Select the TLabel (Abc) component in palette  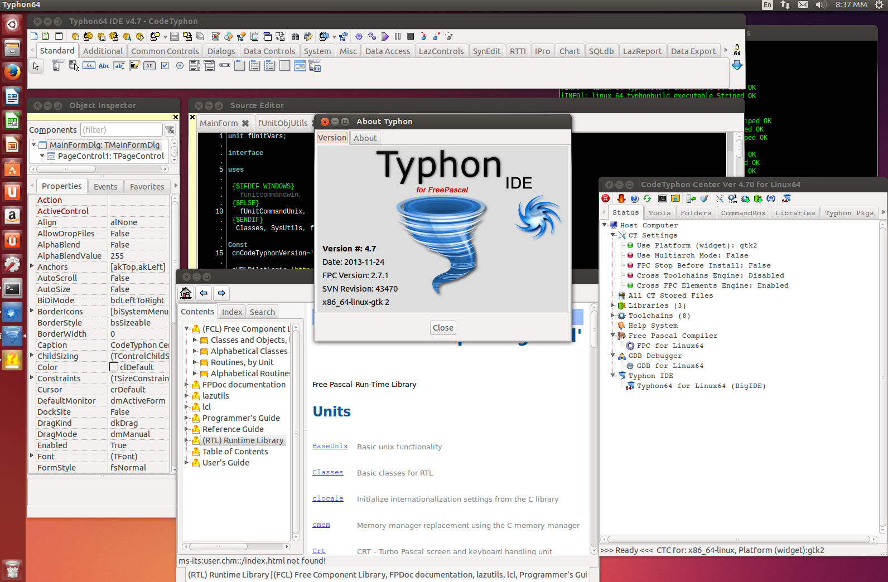[x=104, y=66]
